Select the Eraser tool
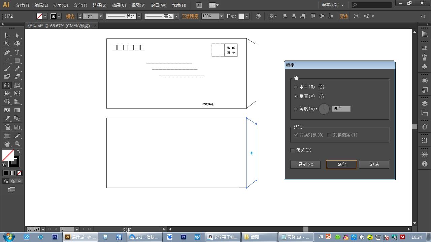 [x=17, y=77]
